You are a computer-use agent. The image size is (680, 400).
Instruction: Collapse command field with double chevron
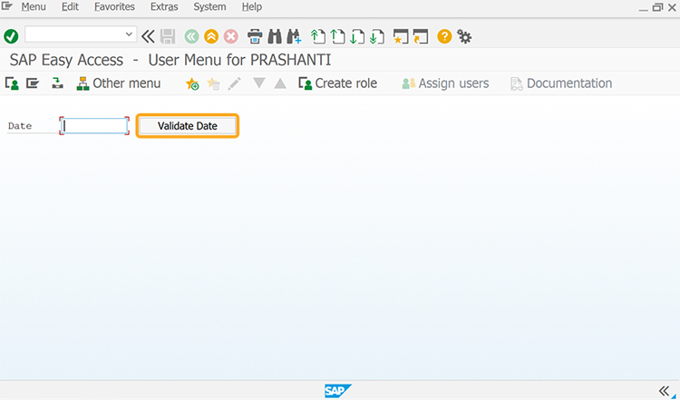tap(148, 36)
